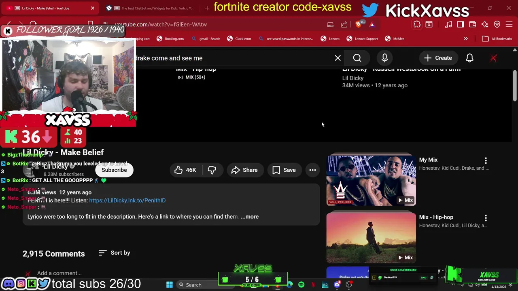The height and width of the screenshot is (291, 518).
Task: Open Microsoft Edge from the taskbar
Action: tap(290, 285)
